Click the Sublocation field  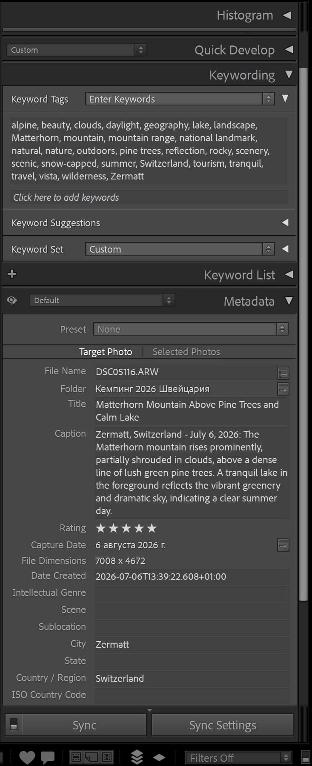pyautogui.click(x=192, y=627)
